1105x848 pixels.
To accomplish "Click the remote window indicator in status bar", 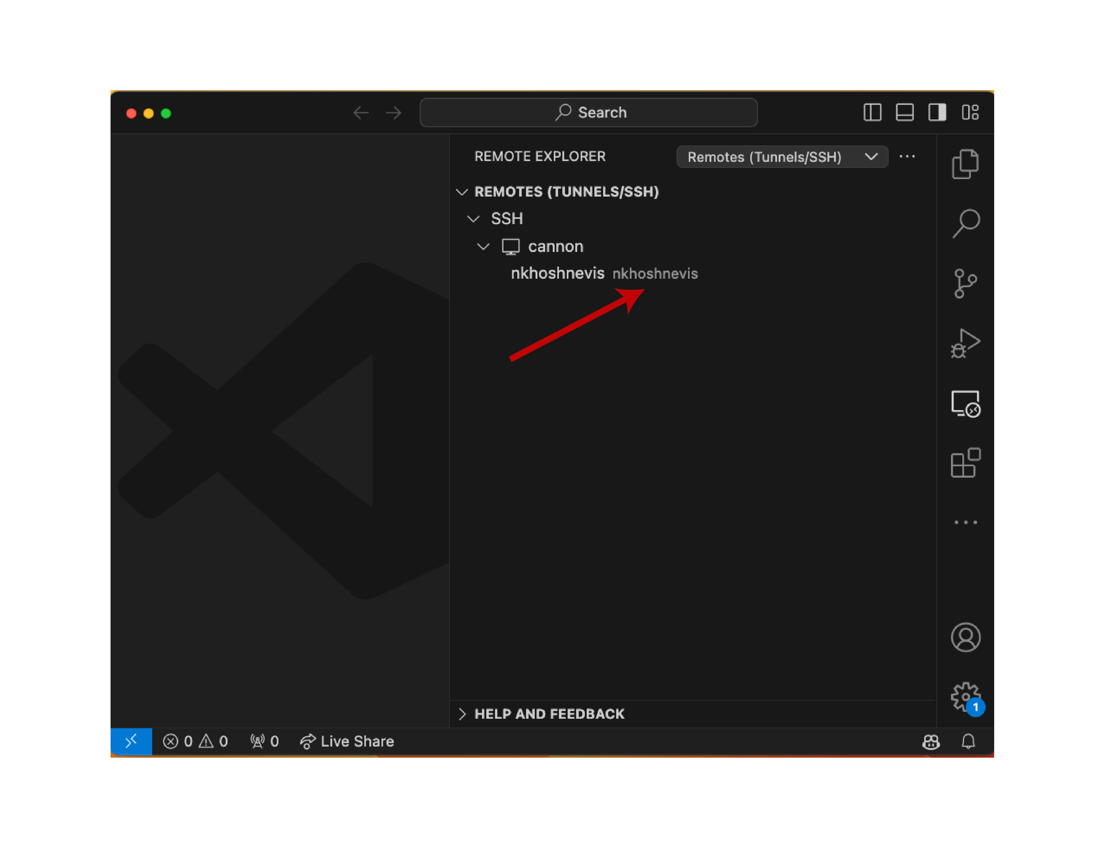I will point(131,741).
